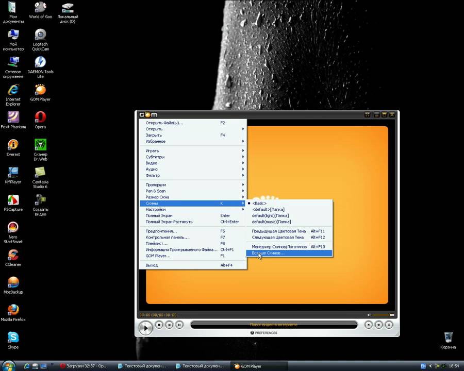Choose 'Следующая Цветовая Тема' entry
464x371 pixels.
pos(289,237)
